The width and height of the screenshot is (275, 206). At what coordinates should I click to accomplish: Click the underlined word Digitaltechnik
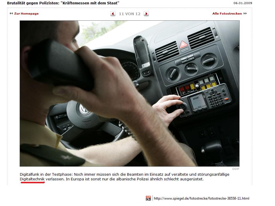tap(32, 179)
